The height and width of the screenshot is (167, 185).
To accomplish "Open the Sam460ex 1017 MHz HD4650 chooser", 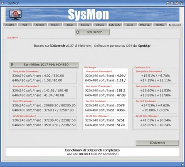I will [x=44, y=65].
